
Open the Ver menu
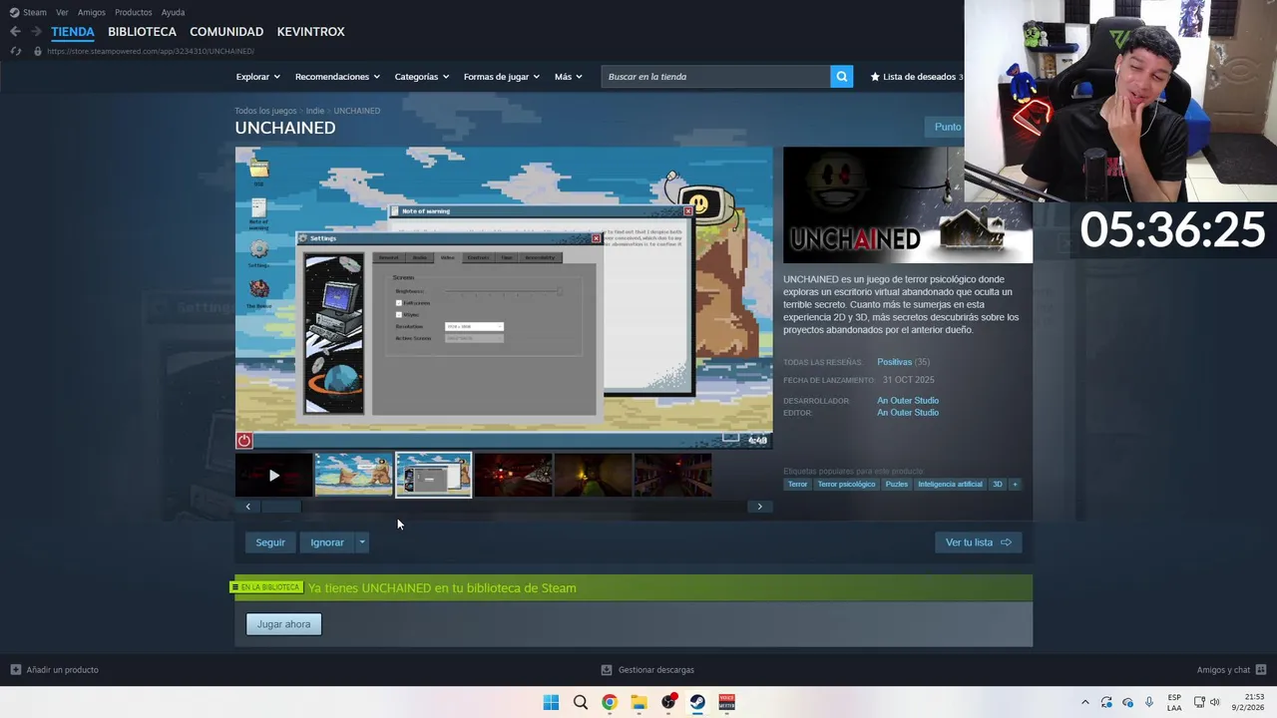point(62,12)
